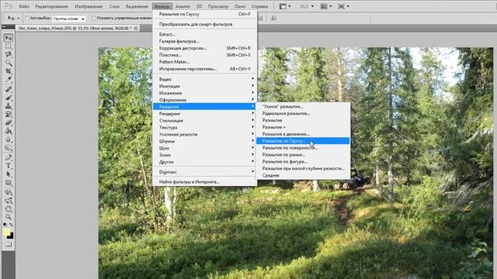
Task: Select the Blur tool droplet icon
Action: 9,139
